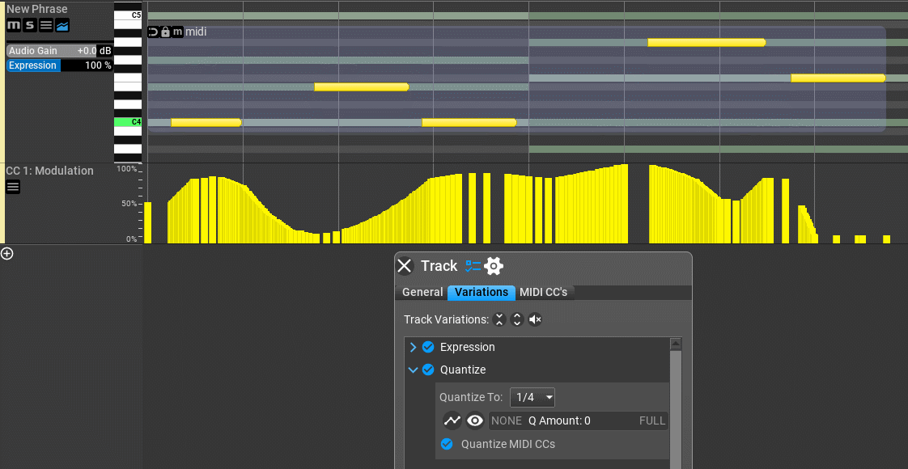
Task: Add a new track with plus icon
Action: coord(7,253)
